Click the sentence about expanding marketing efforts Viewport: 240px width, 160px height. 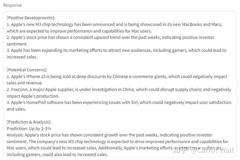(x=116, y=50)
